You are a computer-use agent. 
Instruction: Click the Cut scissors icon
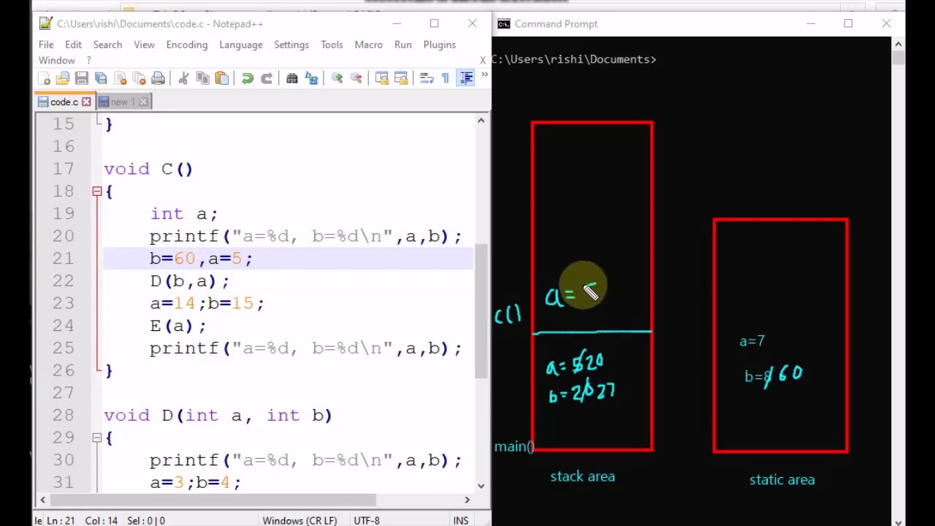coord(183,78)
